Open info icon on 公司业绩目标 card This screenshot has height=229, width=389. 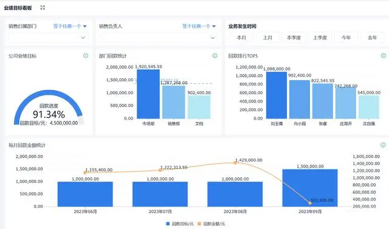[x=86, y=56]
